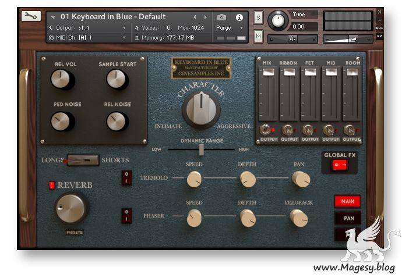Toggle the LONGS/SHORTS switch
The width and height of the screenshot is (402, 278).
[x=83, y=161]
